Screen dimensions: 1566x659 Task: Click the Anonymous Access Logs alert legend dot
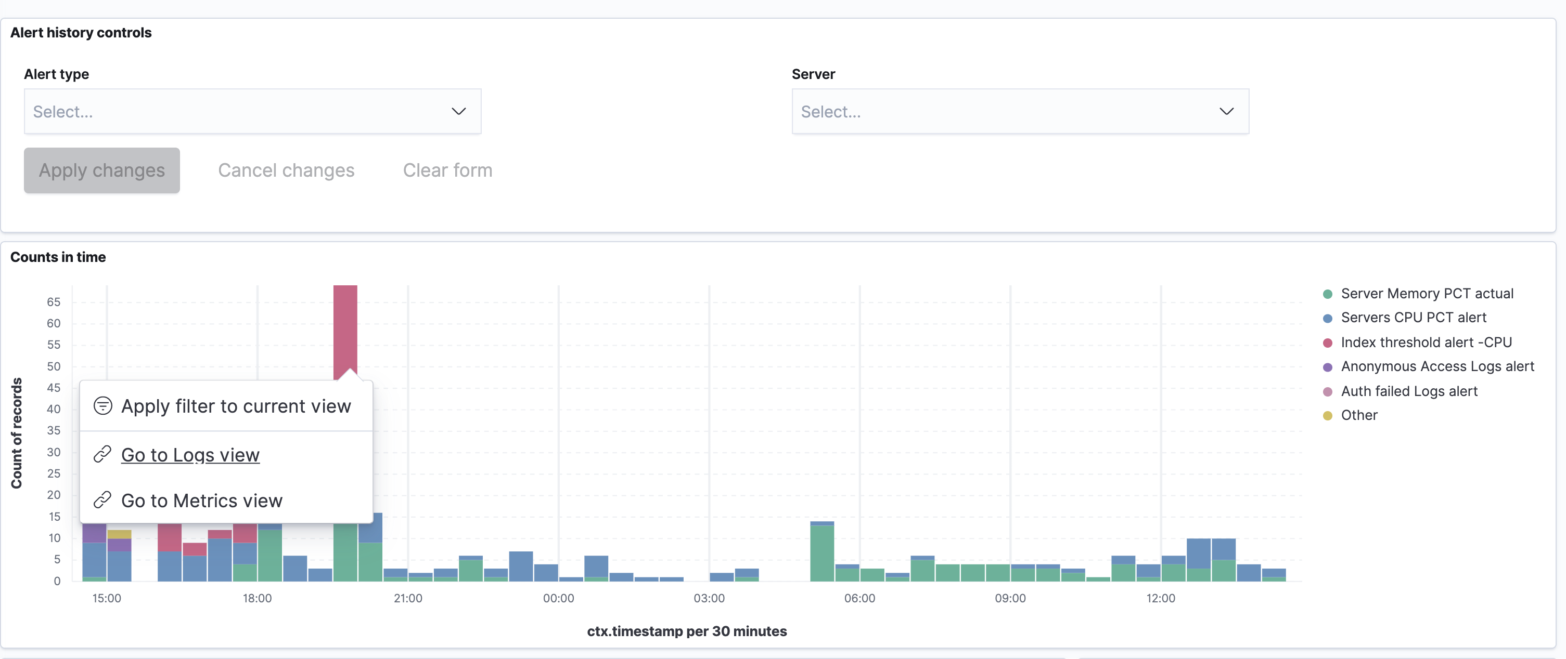(x=1328, y=367)
